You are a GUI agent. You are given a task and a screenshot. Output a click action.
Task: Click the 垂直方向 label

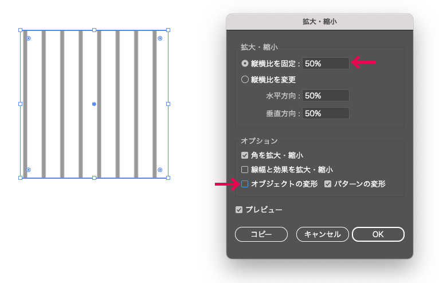(281, 113)
